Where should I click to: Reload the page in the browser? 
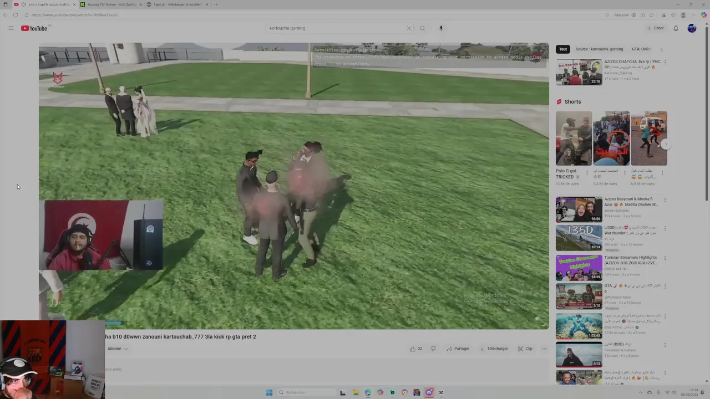[16, 15]
